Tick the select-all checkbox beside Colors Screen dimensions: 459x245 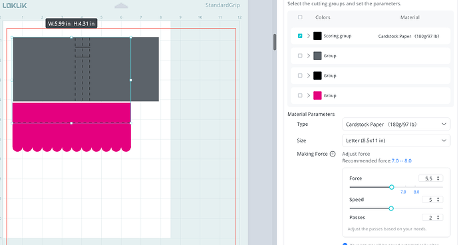[x=300, y=17]
